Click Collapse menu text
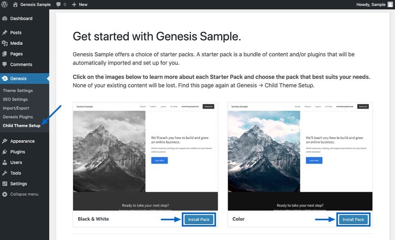Screen dimensions: 395x240 (24, 194)
